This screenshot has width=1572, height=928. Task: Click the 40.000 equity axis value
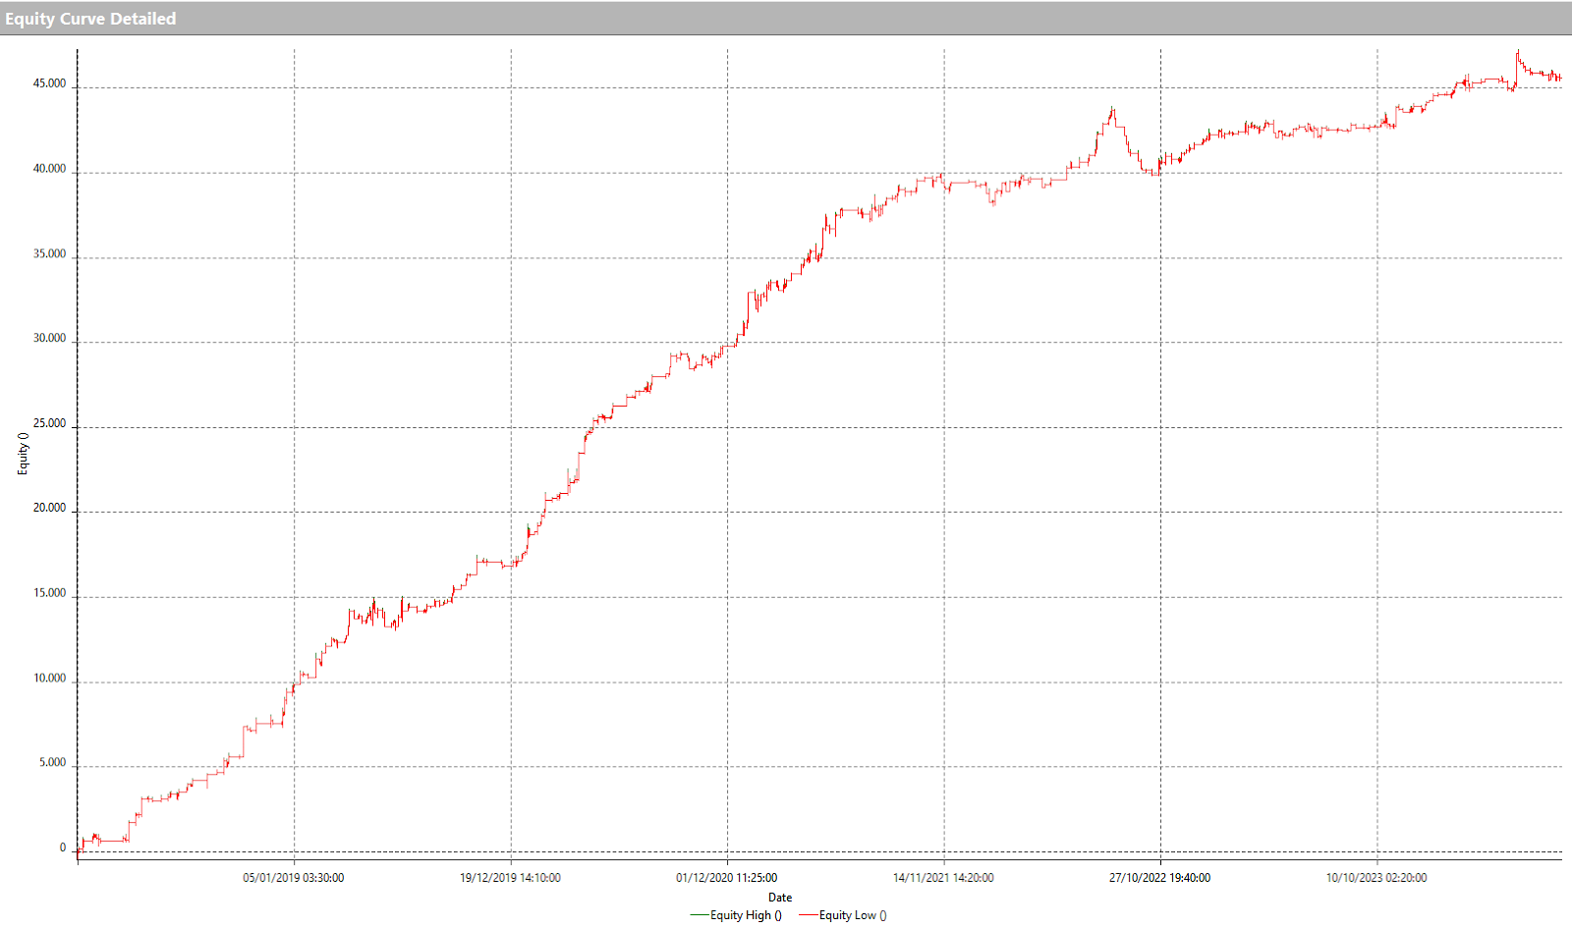49,169
